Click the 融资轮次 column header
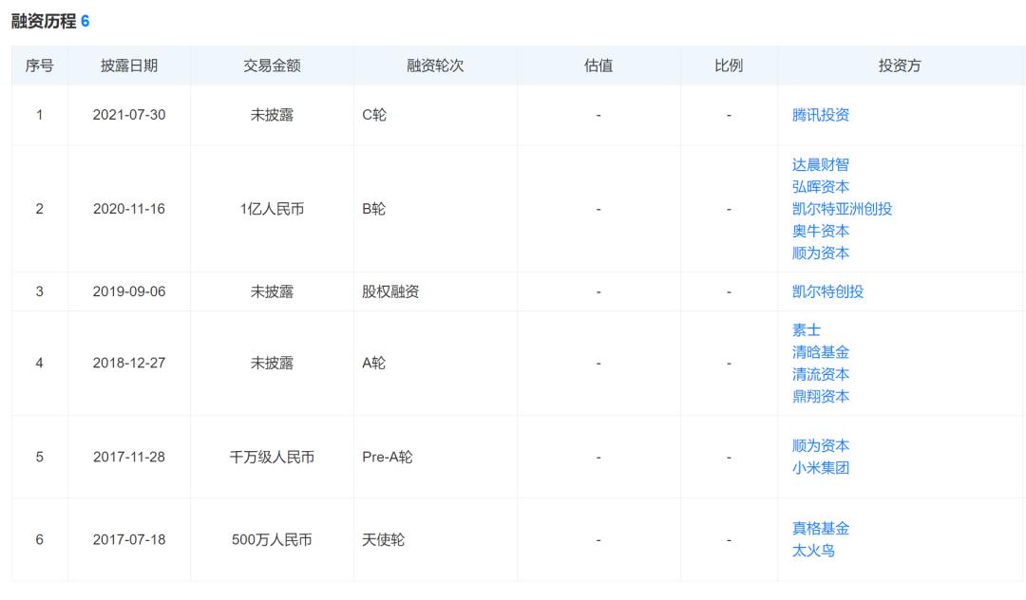Viewport: 1026px width, 600px height. (x=435, y=66)
